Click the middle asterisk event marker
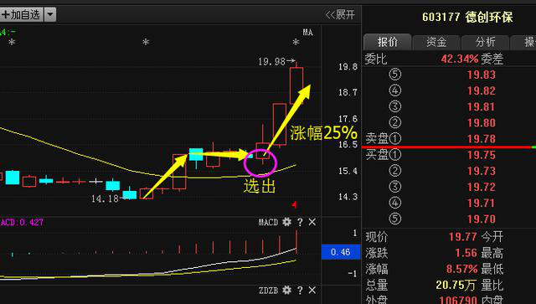Image resolution: width=536 pixels, height=304 pixels. tap(146, 42)
